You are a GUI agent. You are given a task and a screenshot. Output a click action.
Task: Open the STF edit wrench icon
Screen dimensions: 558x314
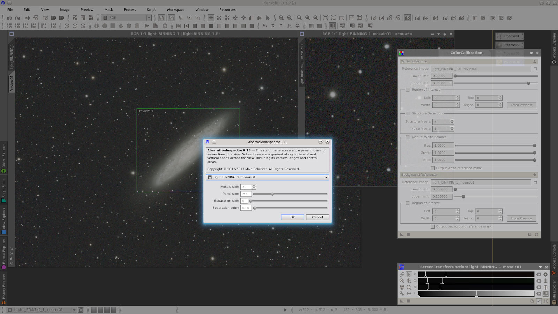(402, 293)
